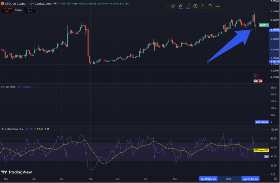Viewport: 280px width, 183px height.
Task: Open more options in drawing toolbar
Action: pos(218,6)
